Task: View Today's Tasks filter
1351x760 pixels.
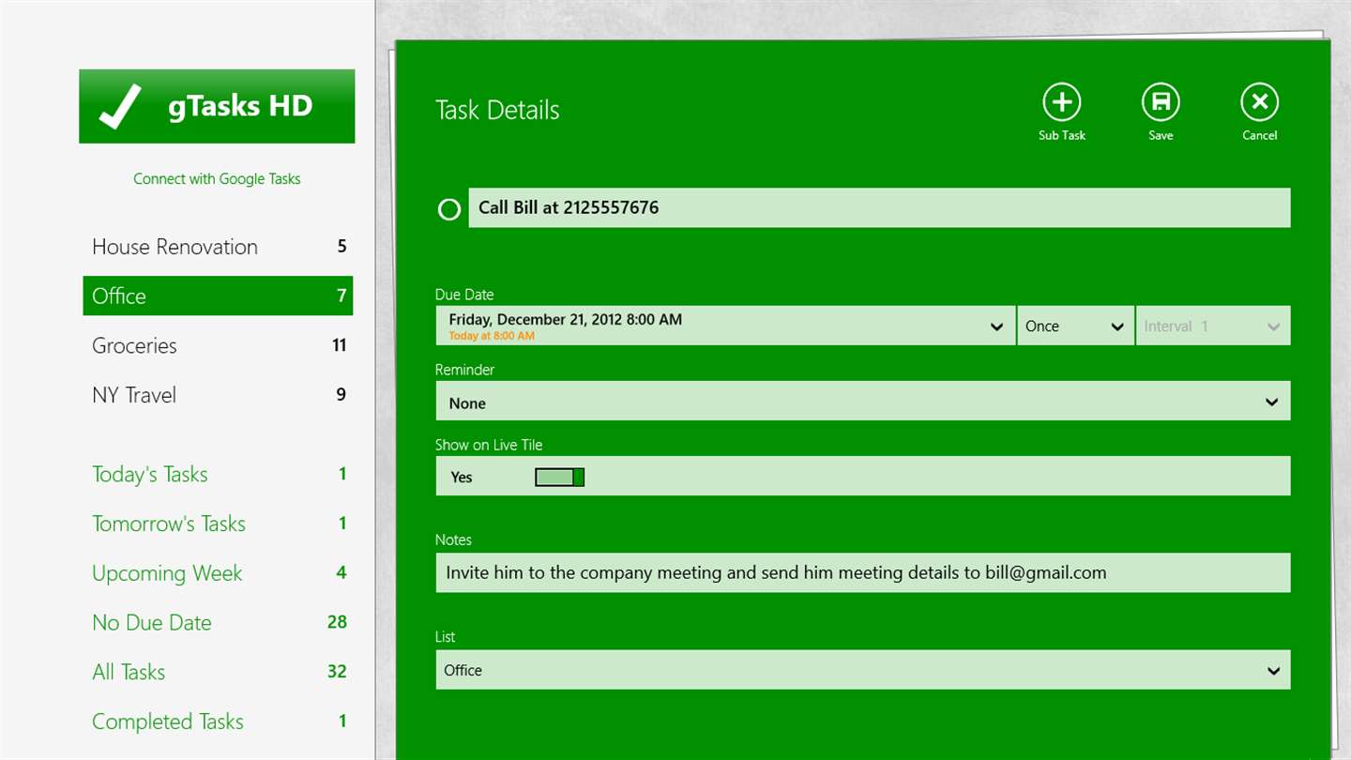Action: pyautogui.click(x=218, y=474)
